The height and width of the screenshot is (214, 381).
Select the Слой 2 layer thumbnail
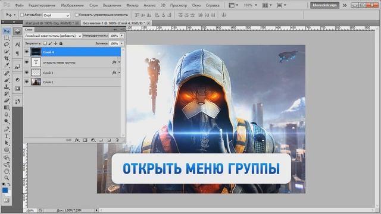[36, 82]
